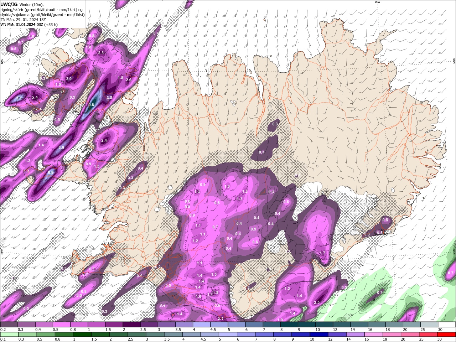Select the light pink swatch labeled 16 in green row
The image size is (456, 342).
(373, 334)
